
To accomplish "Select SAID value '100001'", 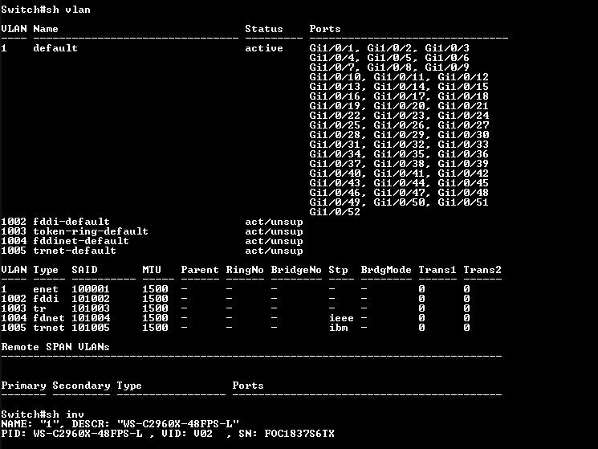I will 91,289.
